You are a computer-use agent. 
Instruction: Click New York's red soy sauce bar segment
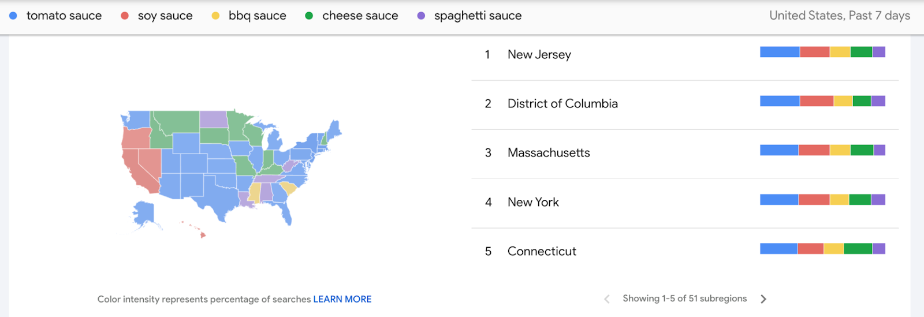tap(814, 200)
